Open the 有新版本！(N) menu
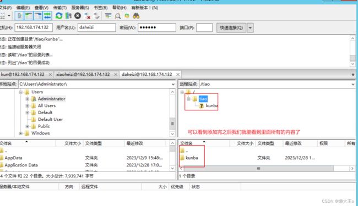This screenshot has width=358, height=206. coord(145,8)
